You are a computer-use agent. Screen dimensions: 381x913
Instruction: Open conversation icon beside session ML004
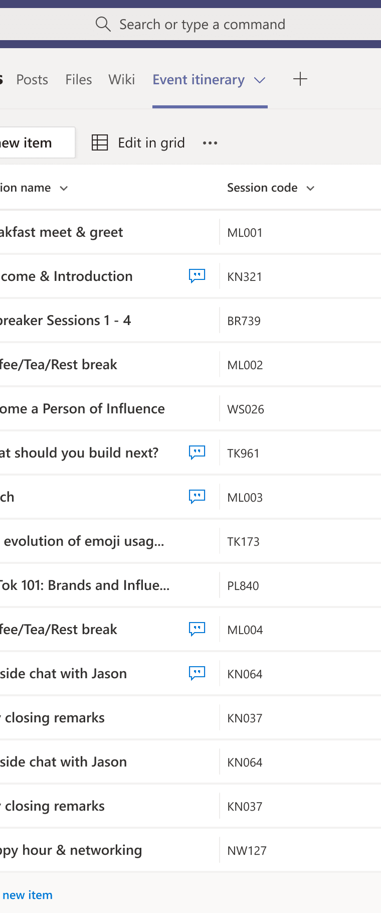pos(197,629)
